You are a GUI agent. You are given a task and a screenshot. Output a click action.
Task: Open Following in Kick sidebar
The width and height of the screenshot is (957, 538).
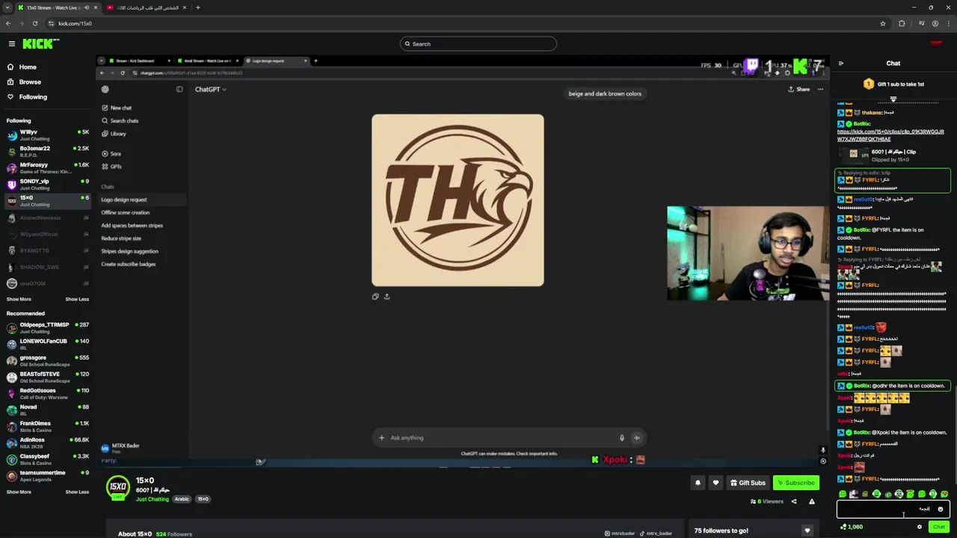[33, 97]
